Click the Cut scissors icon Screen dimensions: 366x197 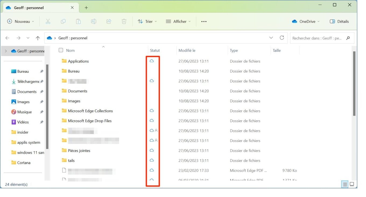point(48,22)
